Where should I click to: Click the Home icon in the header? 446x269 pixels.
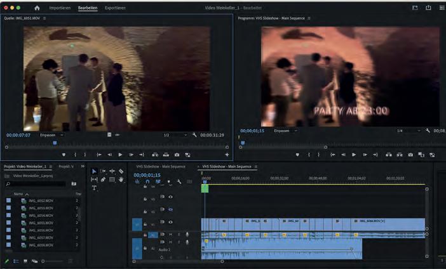click(37, 8)
